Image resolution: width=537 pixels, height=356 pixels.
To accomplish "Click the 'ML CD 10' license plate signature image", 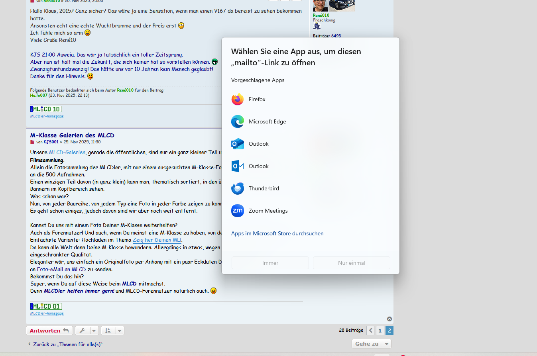I will 46,109.
